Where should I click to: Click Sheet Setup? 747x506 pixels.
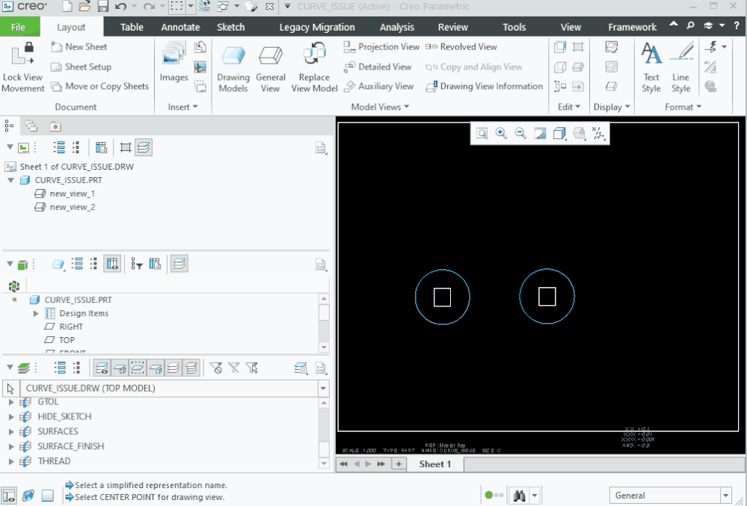(81, 67)
